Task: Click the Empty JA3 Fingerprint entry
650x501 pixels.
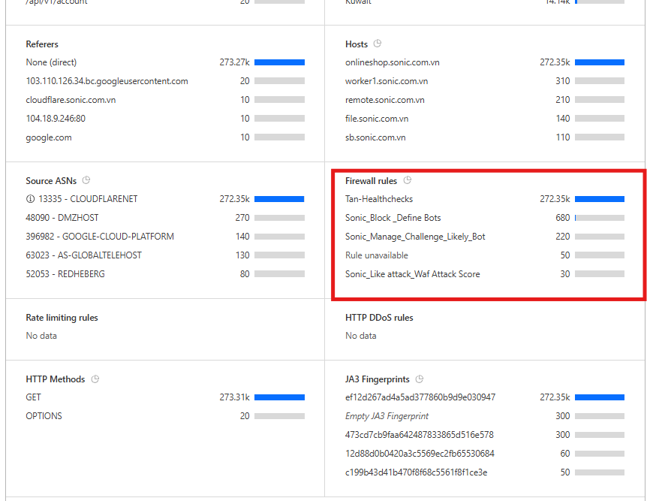Action: (x=387, y=416)
